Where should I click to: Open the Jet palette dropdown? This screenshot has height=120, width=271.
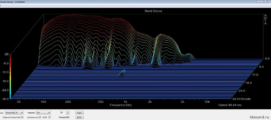click(43, 113)
